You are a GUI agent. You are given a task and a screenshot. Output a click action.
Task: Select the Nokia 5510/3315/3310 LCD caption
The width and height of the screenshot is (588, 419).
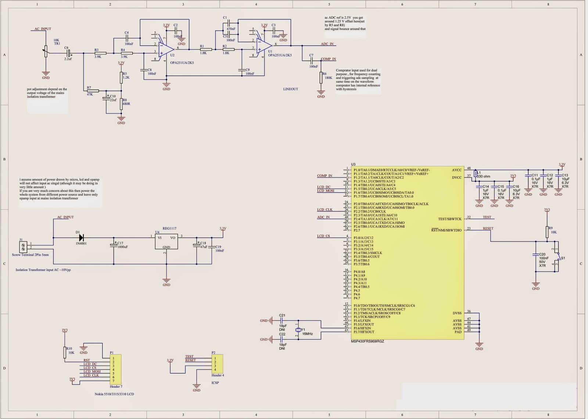(x=114, y=394)
